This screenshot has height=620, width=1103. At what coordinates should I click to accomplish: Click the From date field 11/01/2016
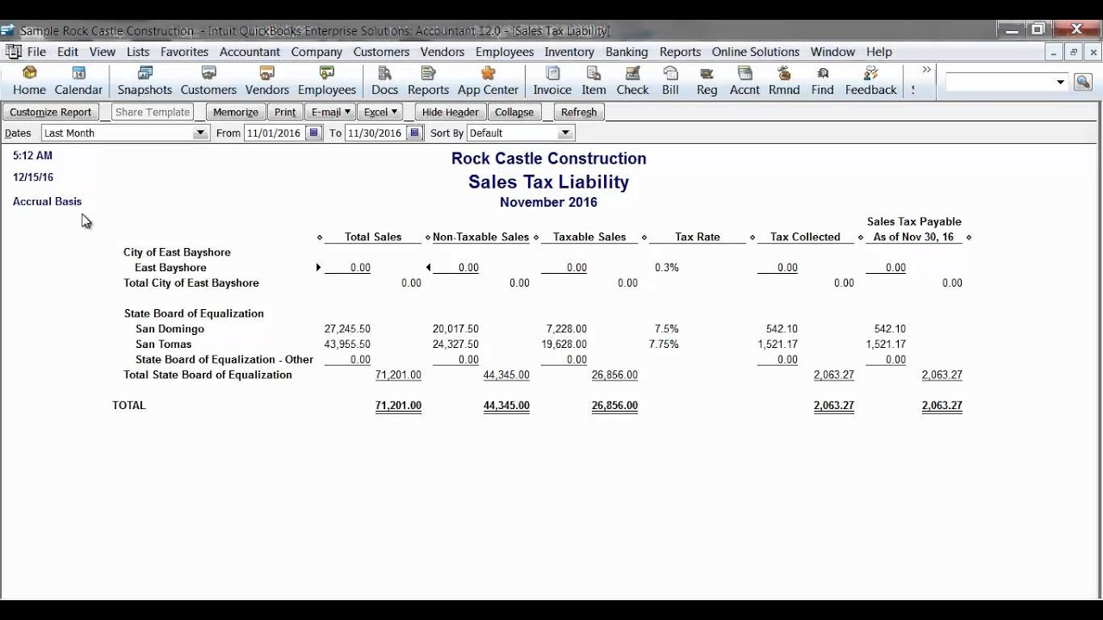(x=275, y=133)
